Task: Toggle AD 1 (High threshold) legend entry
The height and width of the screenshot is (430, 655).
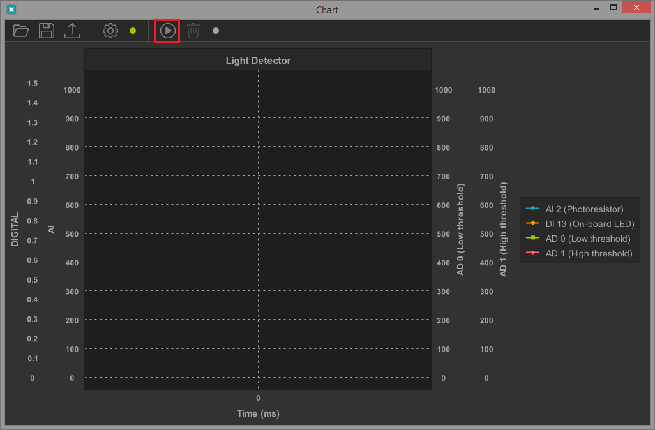Action: (579, 253)
